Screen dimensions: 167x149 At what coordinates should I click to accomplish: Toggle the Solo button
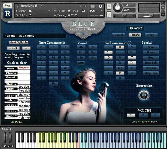pyautogui.click(x=109, y=6)
